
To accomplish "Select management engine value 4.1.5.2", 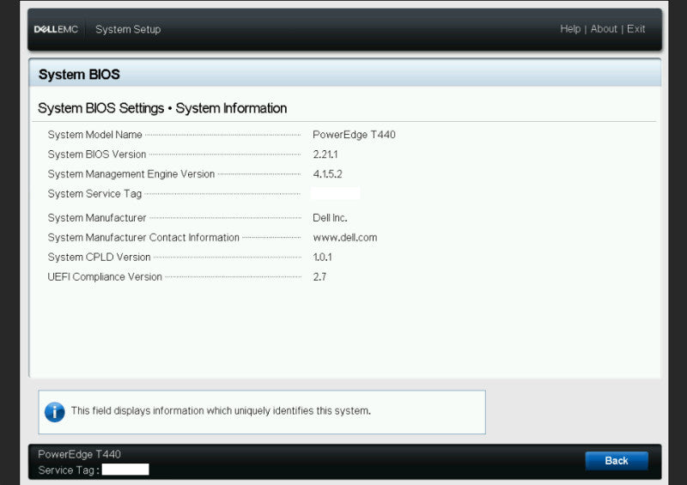I will tap(327, 174).
